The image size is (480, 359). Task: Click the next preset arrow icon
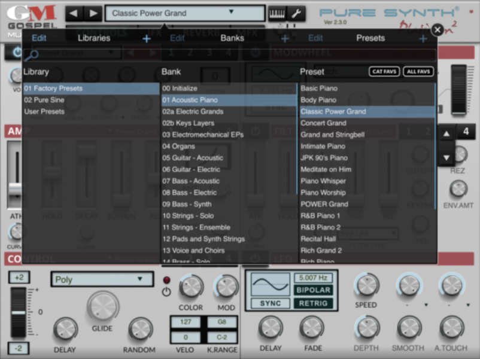point(93,12)
